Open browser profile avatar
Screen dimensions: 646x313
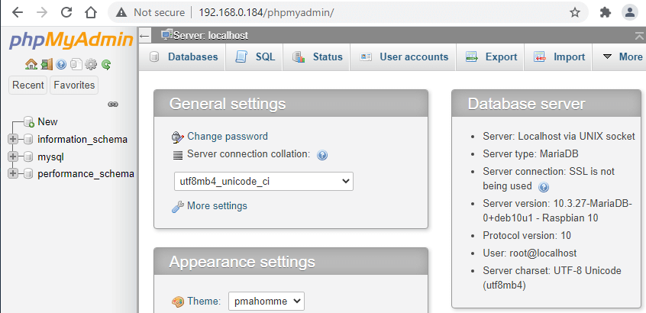[x=629, y=12]
